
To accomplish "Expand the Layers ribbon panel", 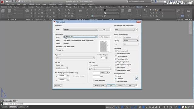I will [x=158, y=19].
